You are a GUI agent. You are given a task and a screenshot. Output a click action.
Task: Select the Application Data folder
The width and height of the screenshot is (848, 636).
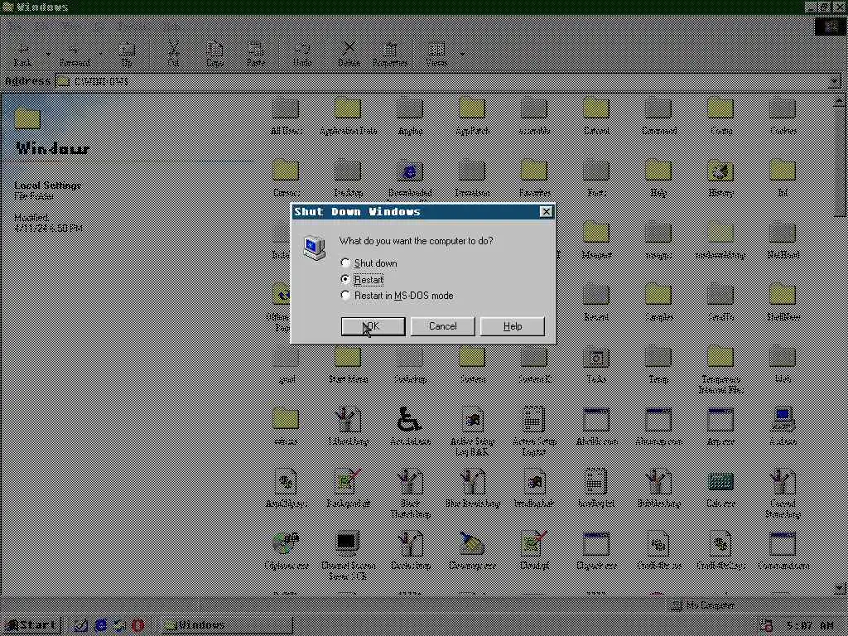pyautogui.click(x=349, y=116)
